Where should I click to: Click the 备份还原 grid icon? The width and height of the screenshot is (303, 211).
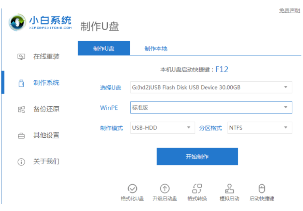(x=21, y=110)
